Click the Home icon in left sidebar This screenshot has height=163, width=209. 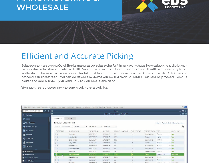click(x=24, y=119)
